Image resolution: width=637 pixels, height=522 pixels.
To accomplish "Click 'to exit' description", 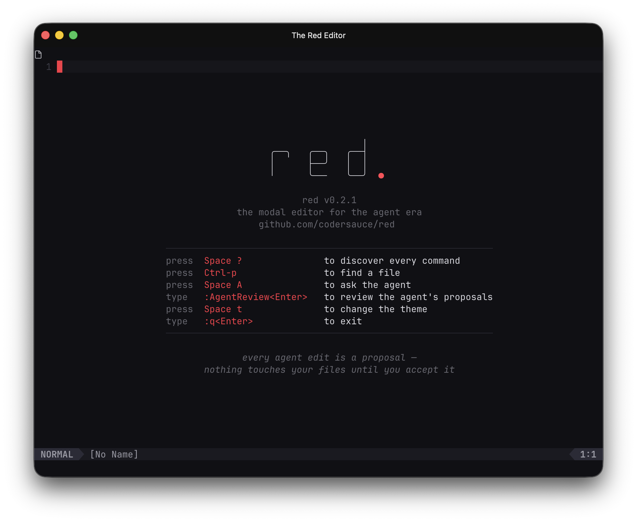I will [x=343, y=321].
